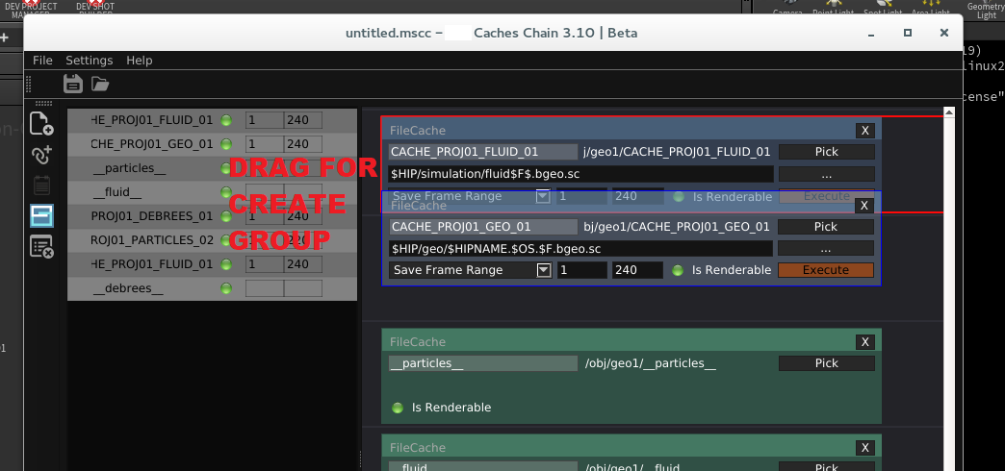
Task: Open Save Frame Range dropdown on GEO_01 card
Action: [543, 270]
